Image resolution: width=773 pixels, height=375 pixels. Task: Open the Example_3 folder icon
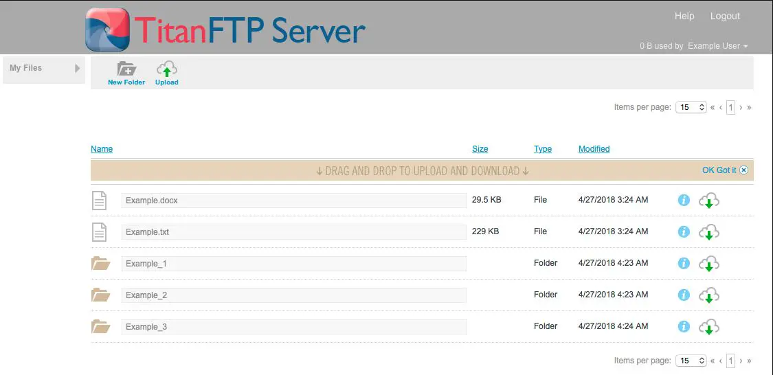(x=100, y=327)
